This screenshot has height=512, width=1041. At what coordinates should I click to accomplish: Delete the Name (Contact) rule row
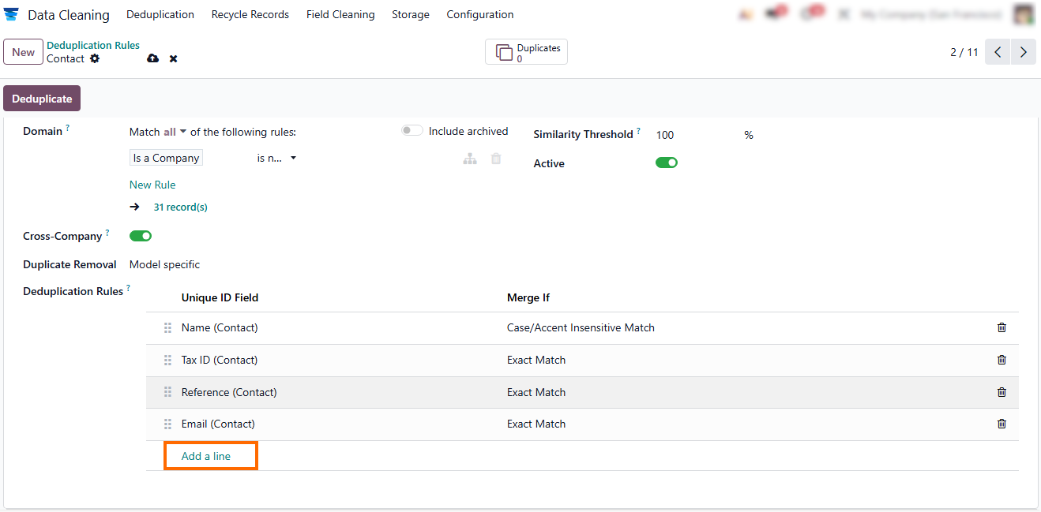[1002, 327]
